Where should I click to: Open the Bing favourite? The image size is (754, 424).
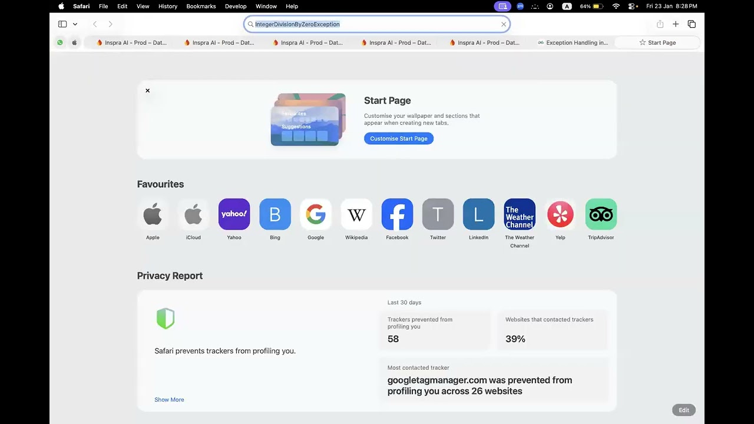tap(275, 214)
